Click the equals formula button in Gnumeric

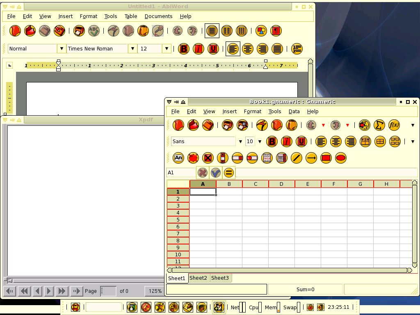229,173
